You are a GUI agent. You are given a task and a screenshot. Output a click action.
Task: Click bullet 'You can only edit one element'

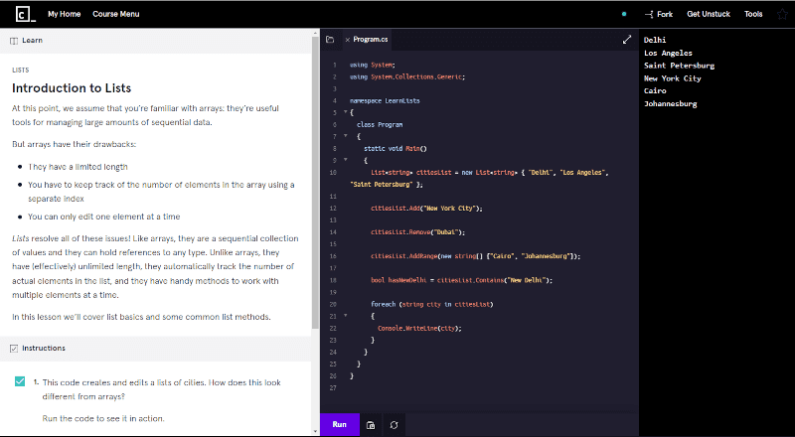[104, 217]
